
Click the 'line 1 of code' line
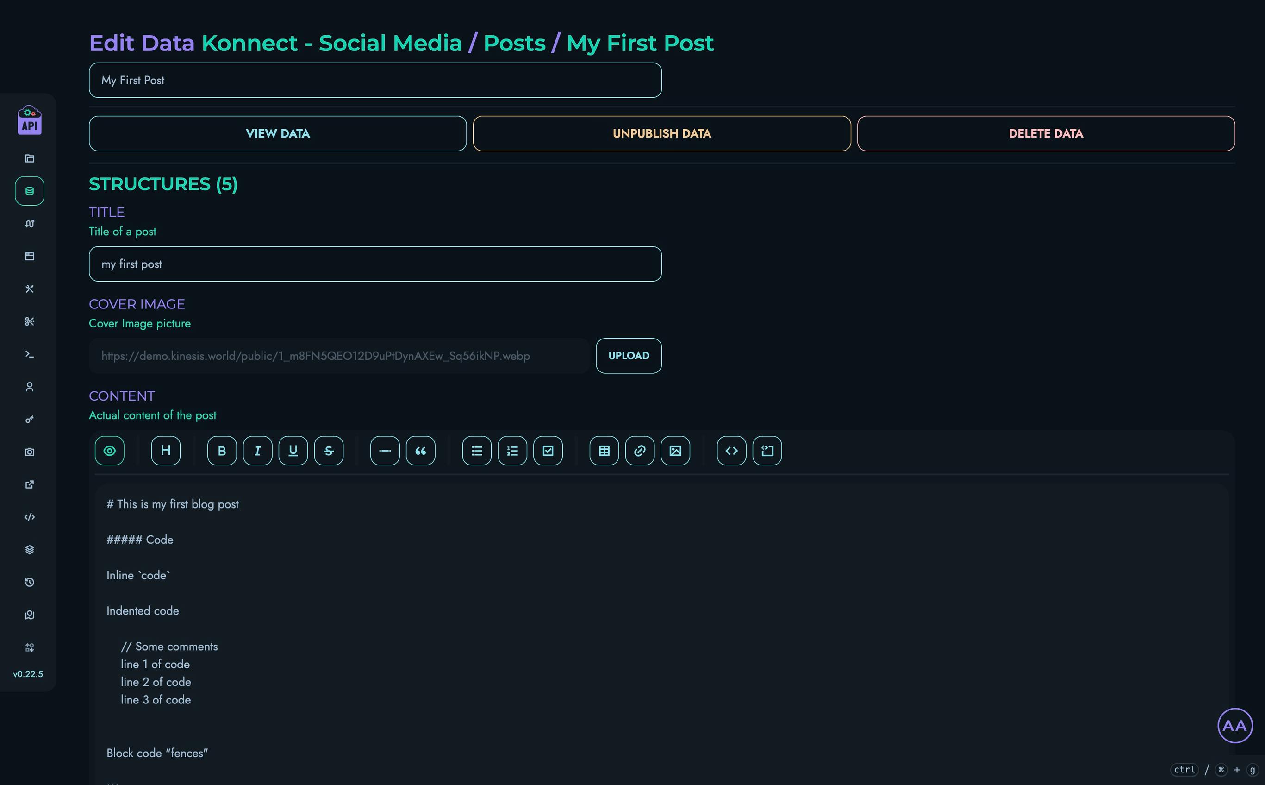click(155, 664)
